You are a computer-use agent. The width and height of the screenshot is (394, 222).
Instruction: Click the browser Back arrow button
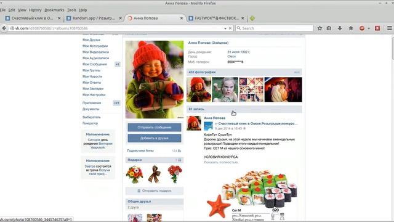pos(4,28)
